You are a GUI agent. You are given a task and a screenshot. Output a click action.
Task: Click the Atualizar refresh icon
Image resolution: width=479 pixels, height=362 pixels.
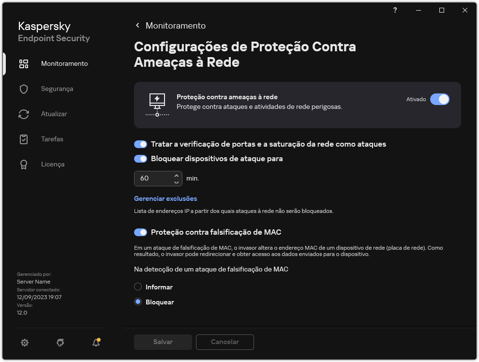(24, 114)
